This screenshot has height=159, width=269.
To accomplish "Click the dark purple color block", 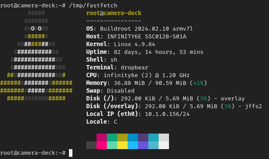I will pos(143,137).
